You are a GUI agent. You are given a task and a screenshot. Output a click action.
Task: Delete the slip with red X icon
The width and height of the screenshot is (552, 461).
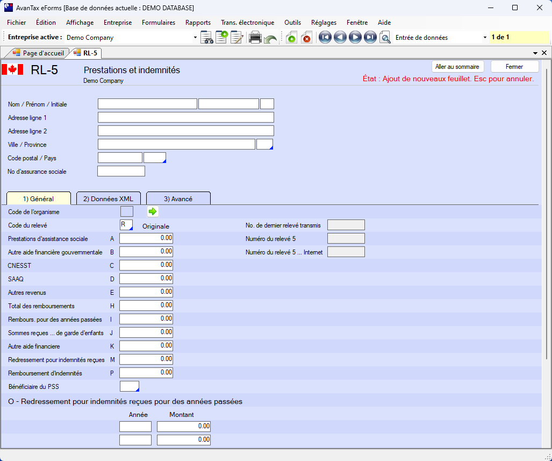click(306, 37)
